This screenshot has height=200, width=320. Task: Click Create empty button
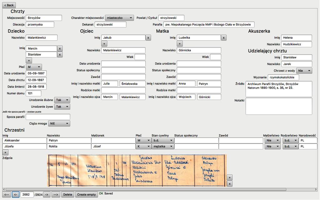(86, 195)
